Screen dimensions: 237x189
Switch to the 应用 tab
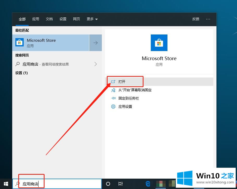(x=36, y=19)
